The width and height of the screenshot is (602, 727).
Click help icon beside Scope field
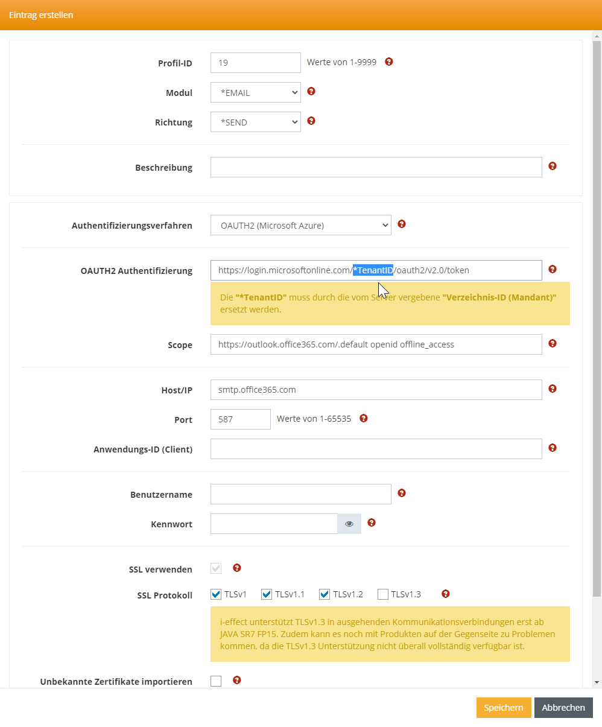coord(553,344)
